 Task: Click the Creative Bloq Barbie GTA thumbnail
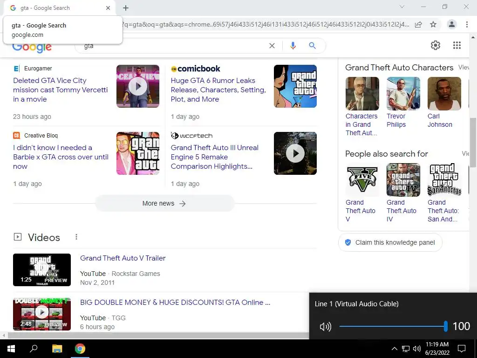tap(138, 153)
